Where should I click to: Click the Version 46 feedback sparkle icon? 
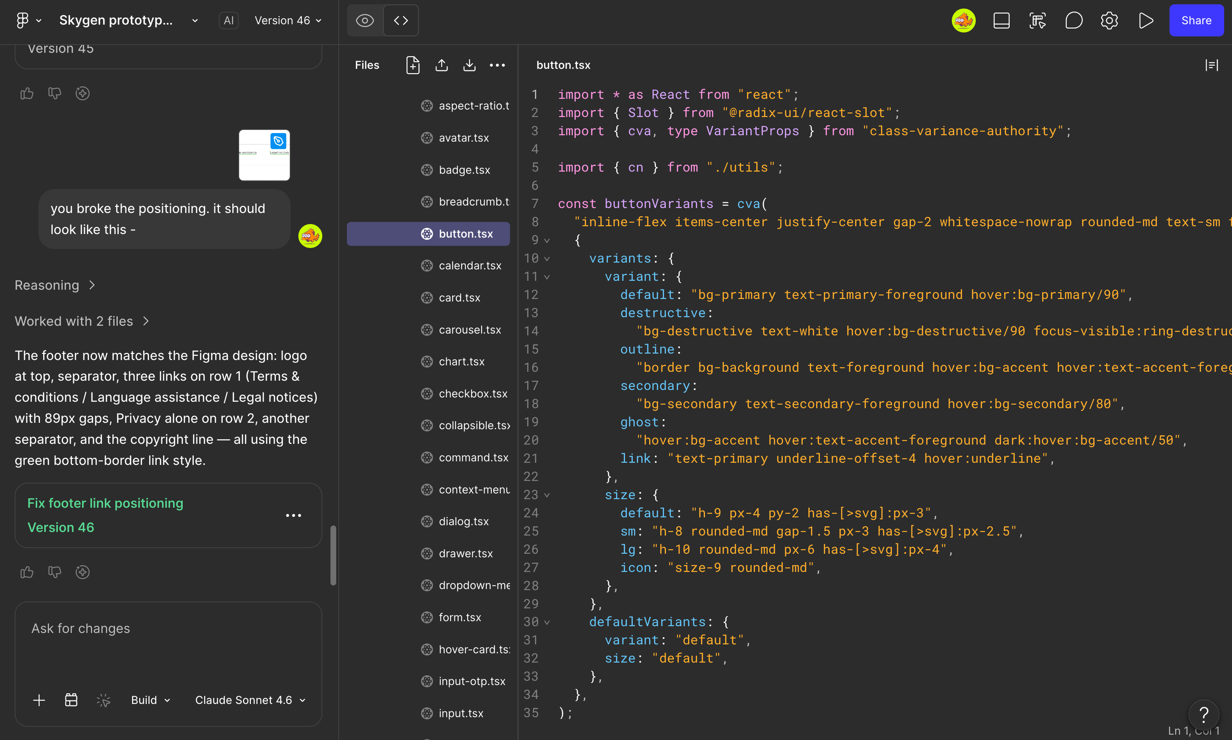click(x=83, y=572)
